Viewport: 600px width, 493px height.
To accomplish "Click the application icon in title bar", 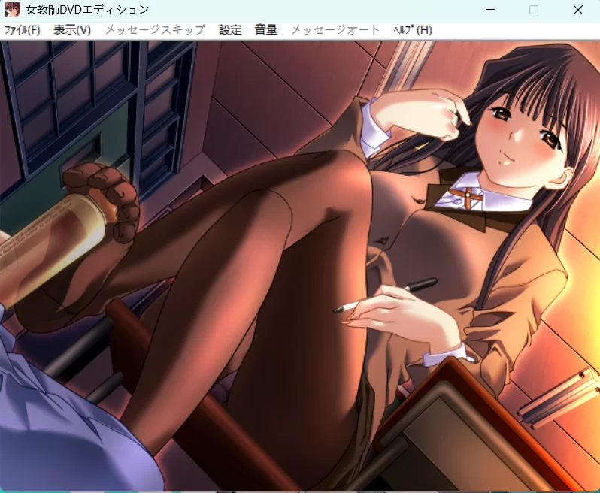I will [12, 9].
